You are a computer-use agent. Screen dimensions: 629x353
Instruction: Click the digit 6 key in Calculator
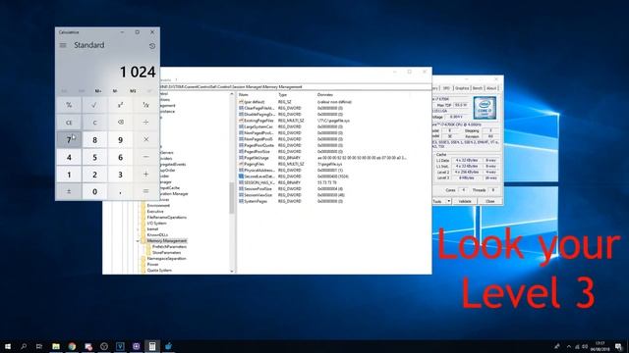click(120, 157)
